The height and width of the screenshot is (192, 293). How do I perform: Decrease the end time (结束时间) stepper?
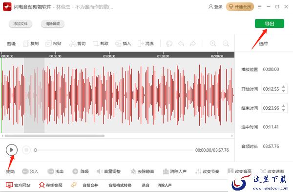tap(283, 110)
